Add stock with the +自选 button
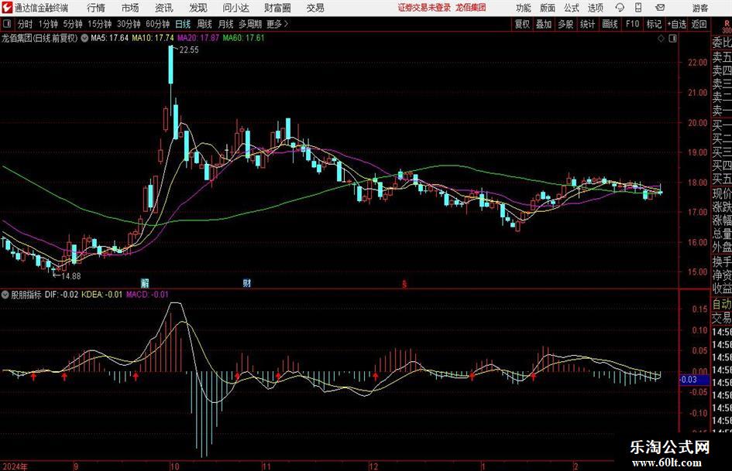Viewport: 732px width, 471px height. point(677,24)
